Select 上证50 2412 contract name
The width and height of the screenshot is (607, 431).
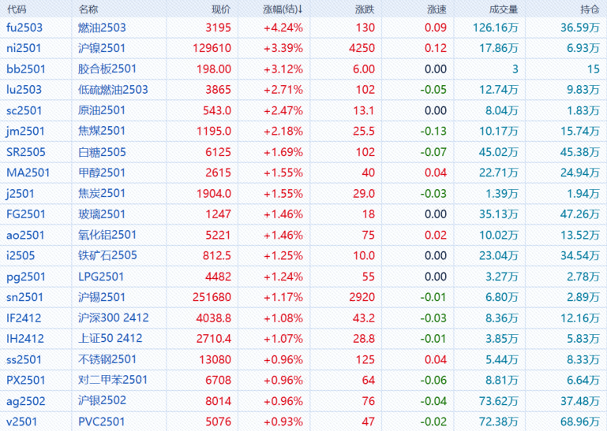(x=110, y=338)
